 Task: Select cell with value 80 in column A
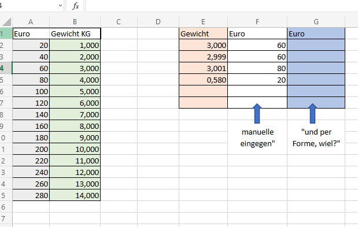(31, 80)
